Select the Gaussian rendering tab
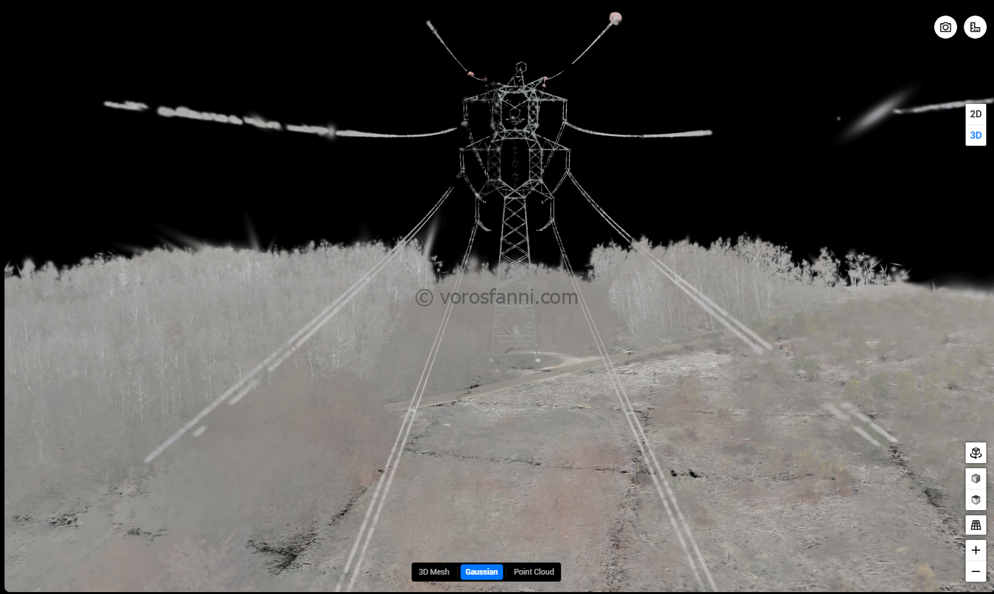The width and height of the screenshot is (994, 594). (x=481, y=572)
